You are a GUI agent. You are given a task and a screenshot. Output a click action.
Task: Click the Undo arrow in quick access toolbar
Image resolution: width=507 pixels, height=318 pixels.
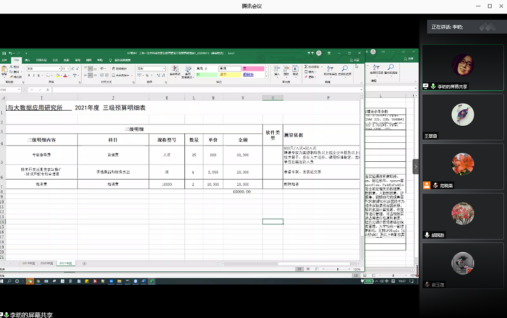(11, 52)
